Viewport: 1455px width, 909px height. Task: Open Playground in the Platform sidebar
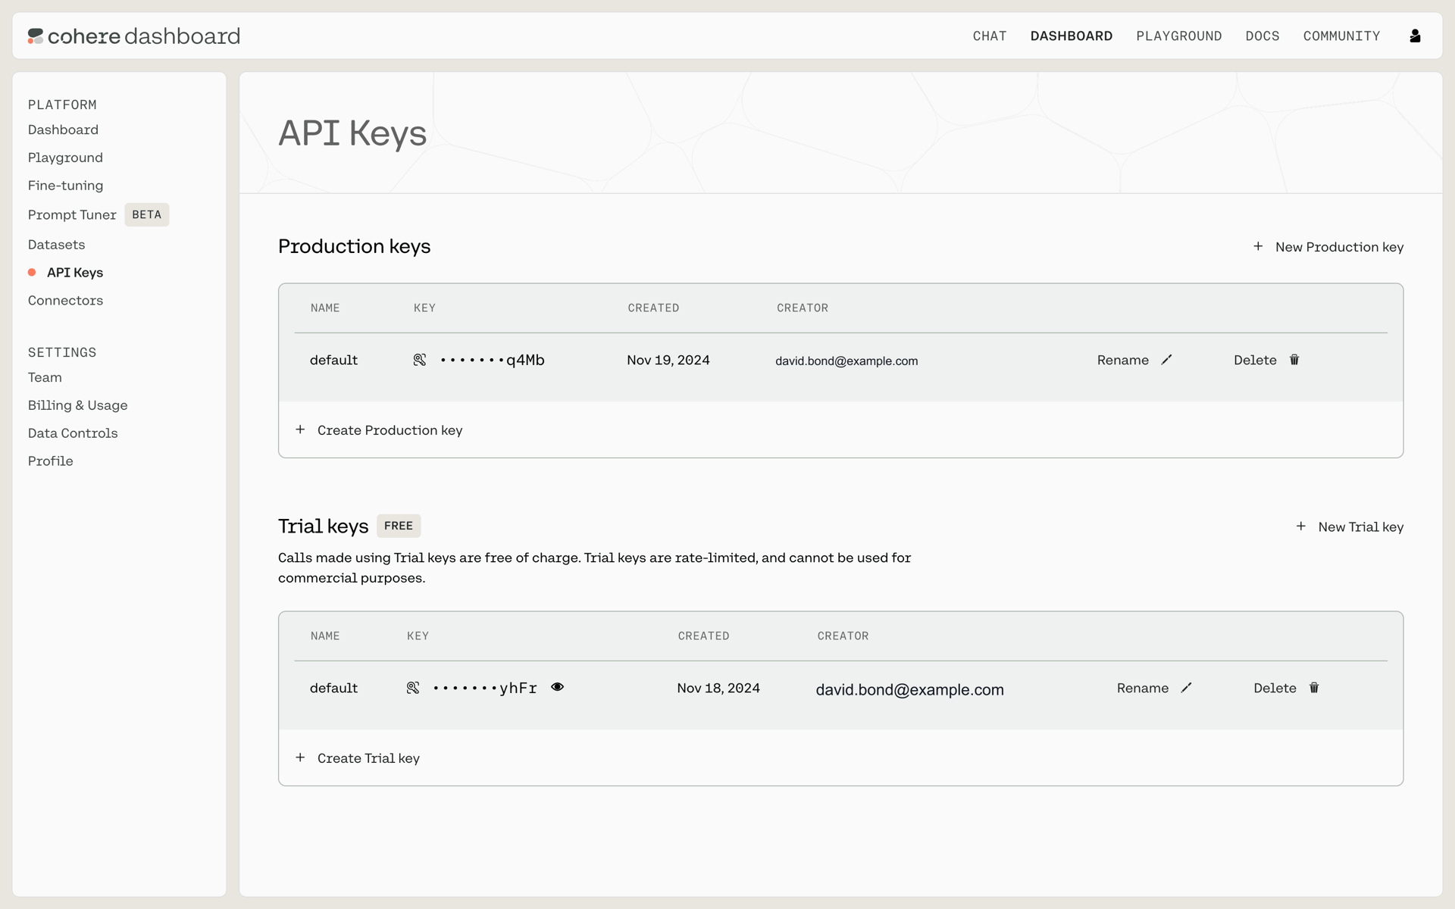pos(65,158)
